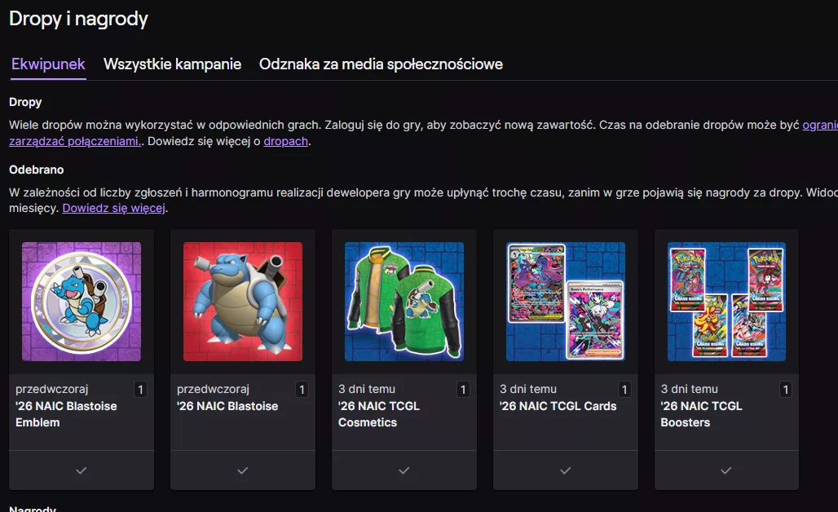Follow the 'dropach' link
Image resolution: width=838 pixels, height=512 pixels.
[x=285, y=141]
